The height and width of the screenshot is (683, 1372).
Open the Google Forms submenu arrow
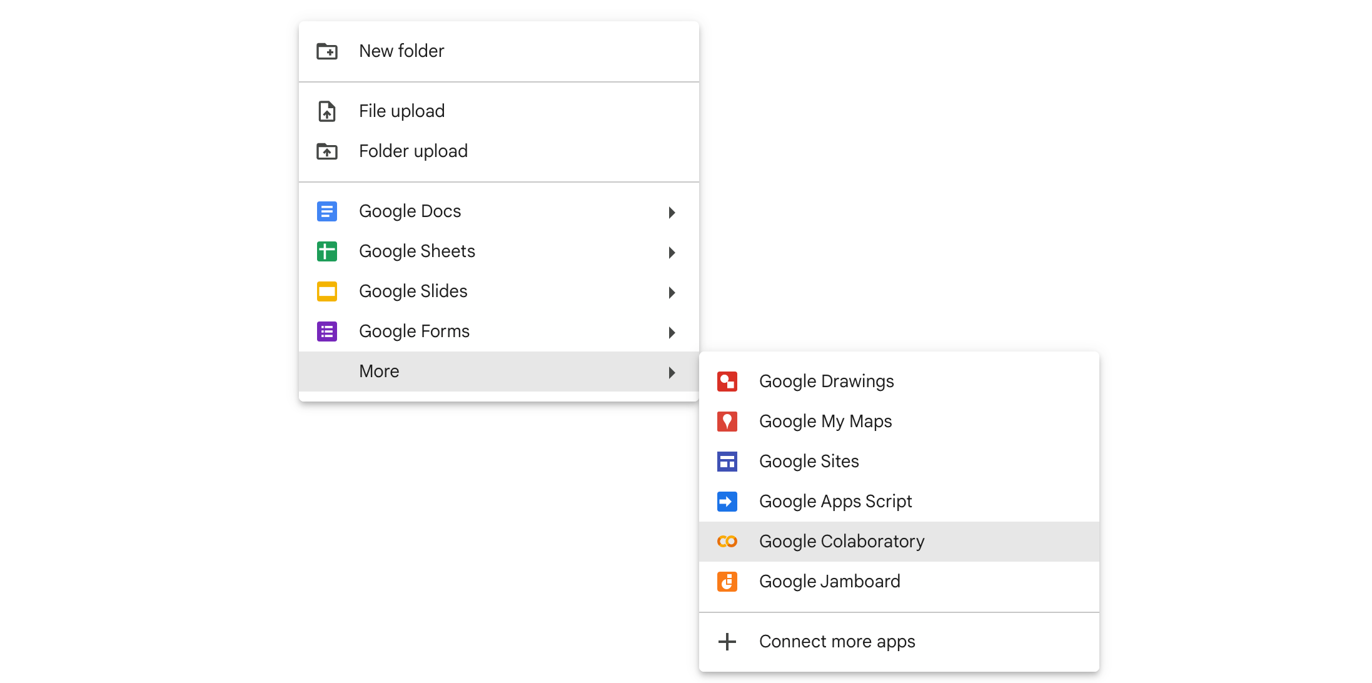[x=672, y=333]
